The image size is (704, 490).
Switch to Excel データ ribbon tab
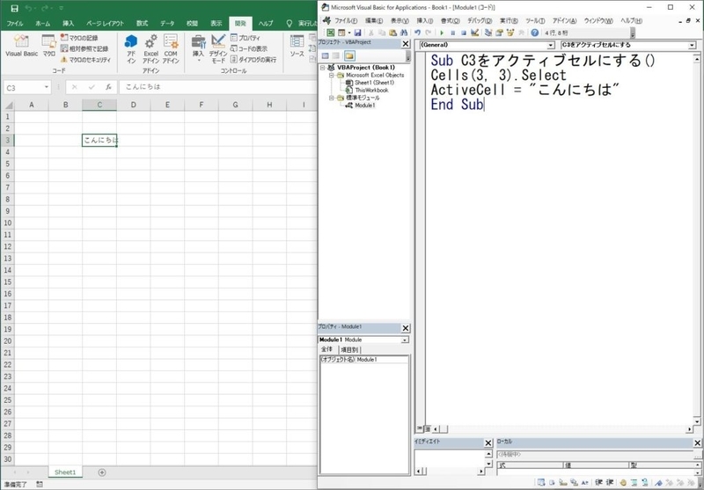pos(167,24)
